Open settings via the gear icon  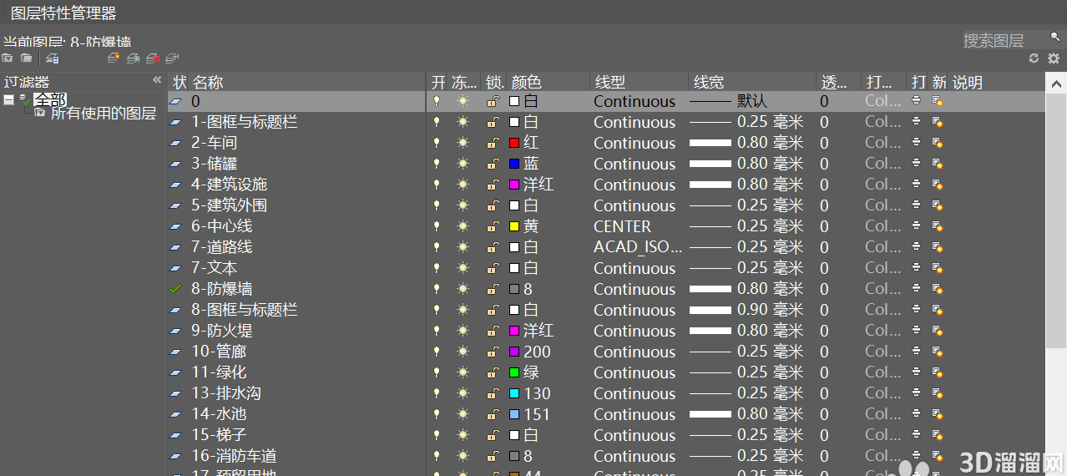click(x=1054, y=58)
